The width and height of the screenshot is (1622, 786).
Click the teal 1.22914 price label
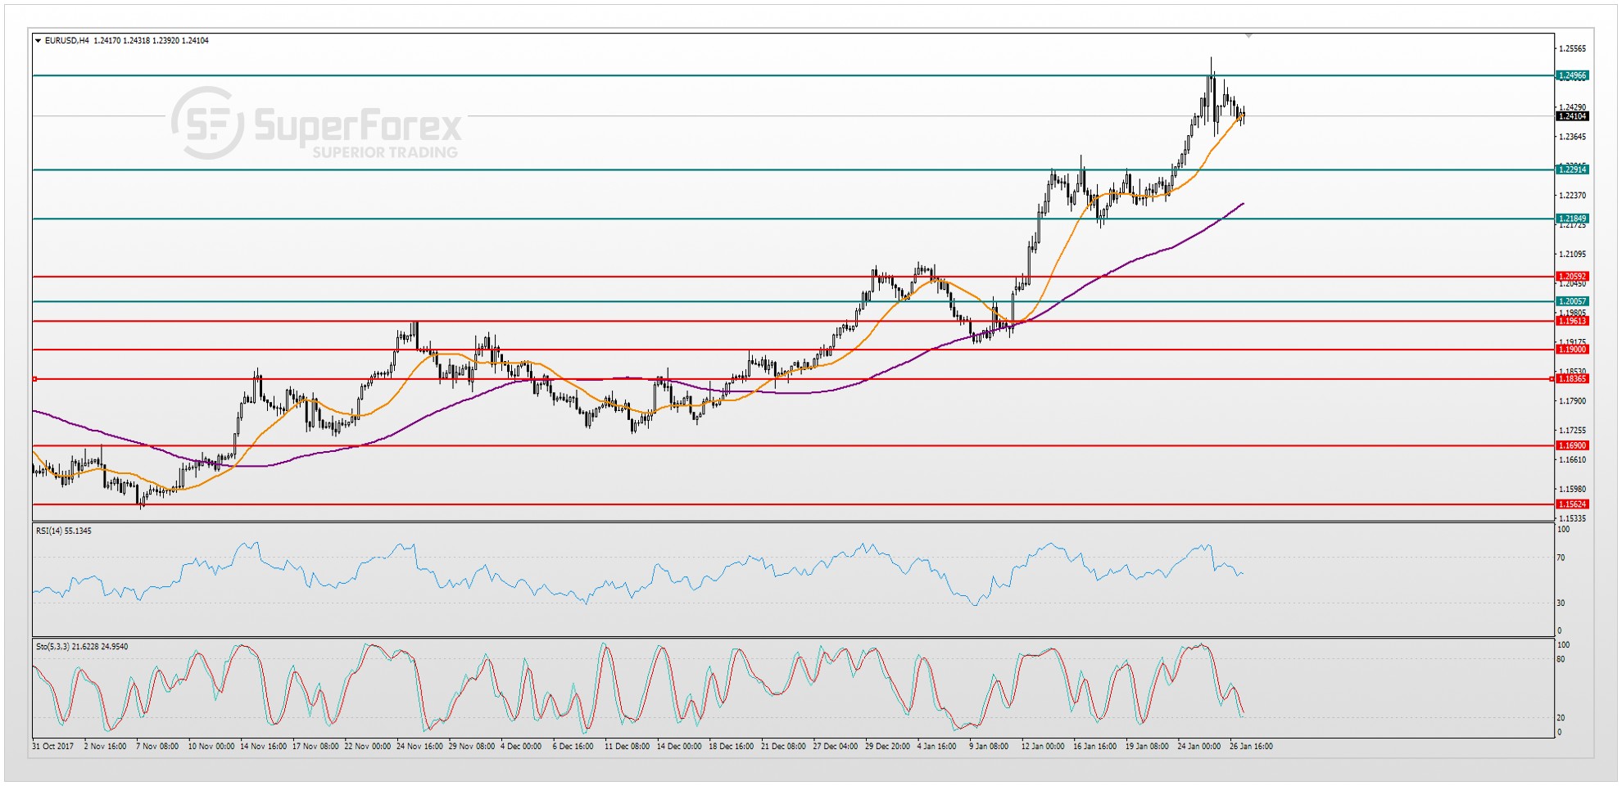click(x=1572, y=169)
